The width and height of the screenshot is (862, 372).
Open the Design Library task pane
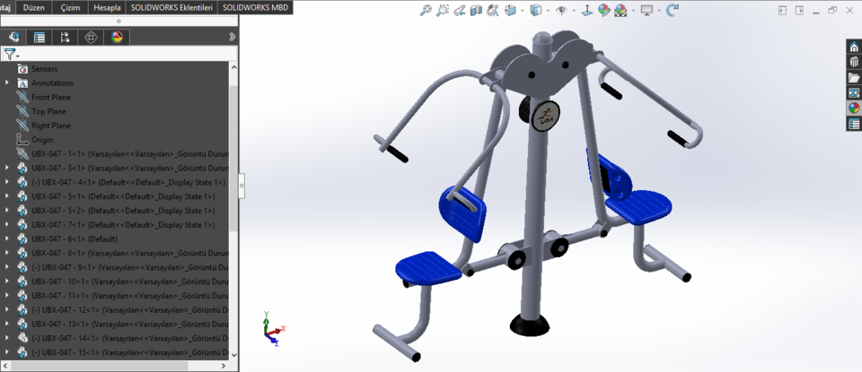854,62
